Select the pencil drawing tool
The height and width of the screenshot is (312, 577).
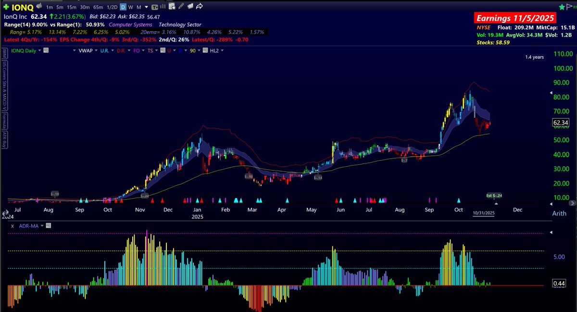[181, 6]
